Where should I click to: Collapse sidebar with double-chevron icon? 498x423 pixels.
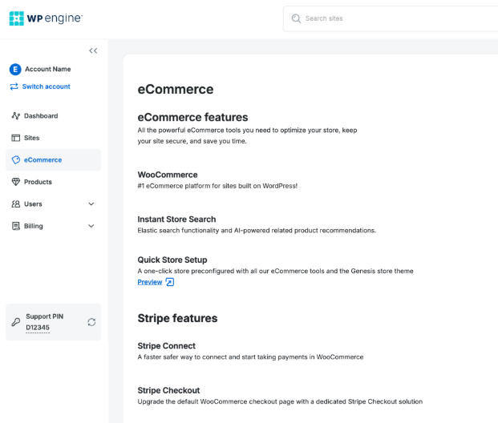[x=93, y=50]
